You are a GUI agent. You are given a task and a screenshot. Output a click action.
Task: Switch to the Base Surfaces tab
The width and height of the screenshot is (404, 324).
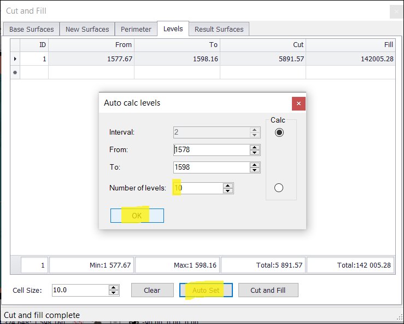[x=32, y=29]
